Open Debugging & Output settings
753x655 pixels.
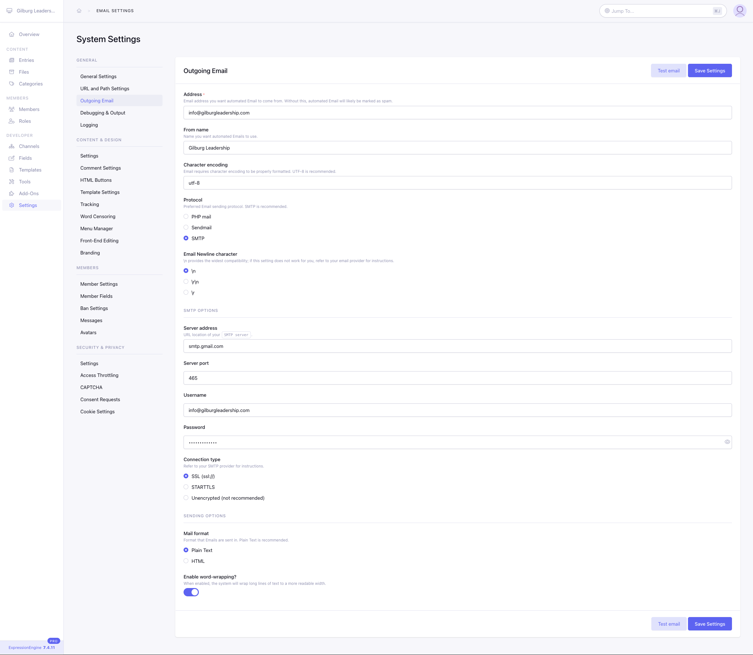[103, 113]
